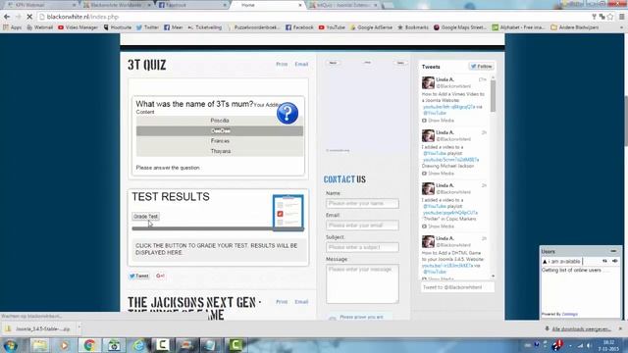
Task: Expand the Andere Bladwijzers folder
Action: 575,27
